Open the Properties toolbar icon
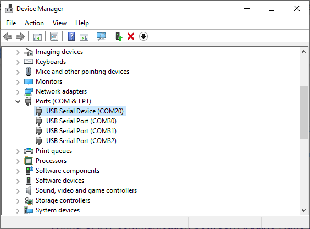310x229 pixels. 54,37
